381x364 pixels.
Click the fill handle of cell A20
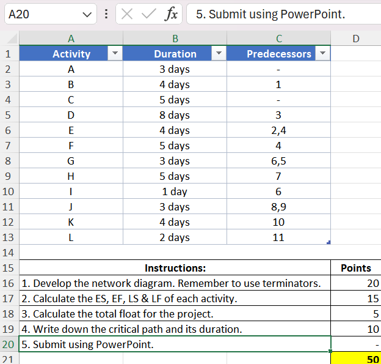click(330, 351)
